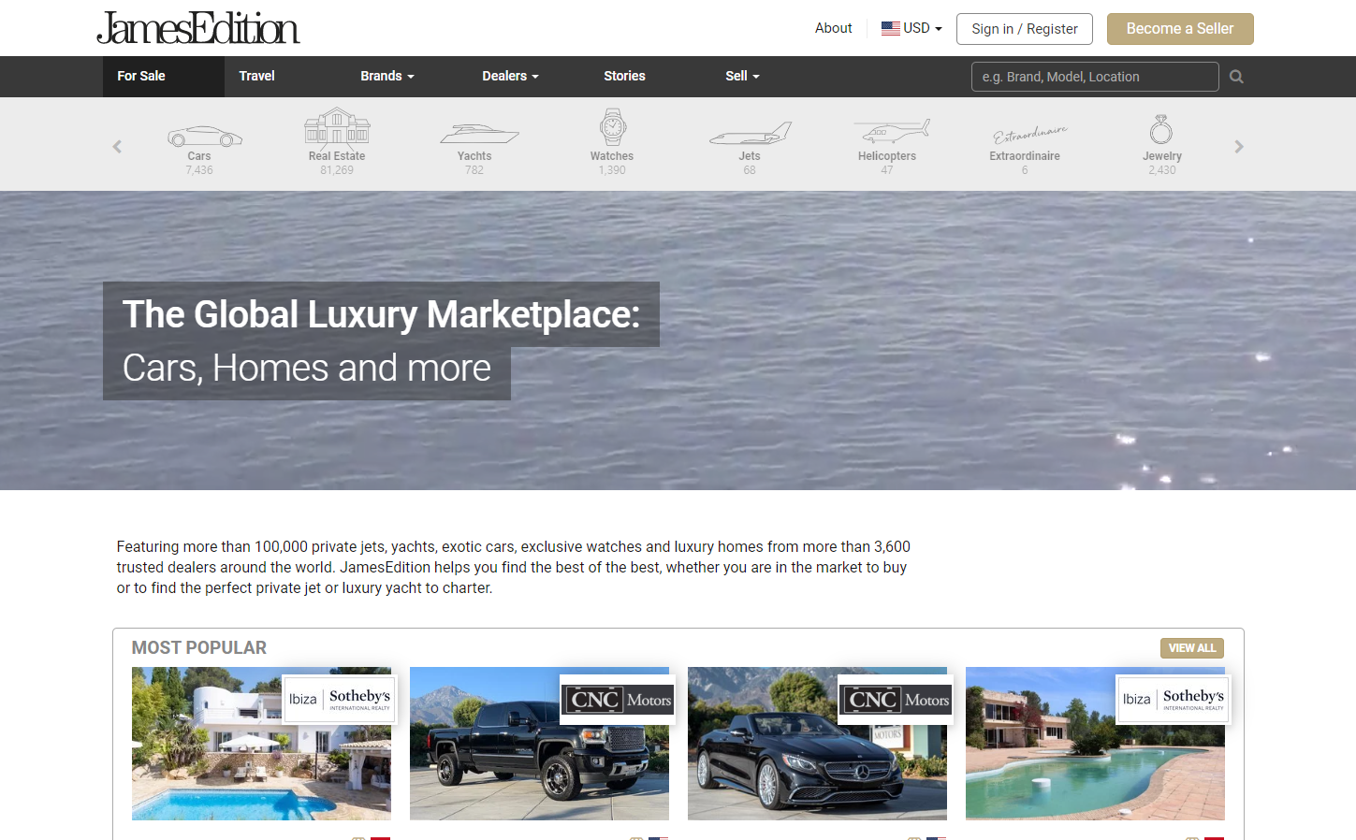Image resolution: width=1356 pixels, height=840 pixels.
Task: Open the Helicopters category icon
Action: coord(892,131)
